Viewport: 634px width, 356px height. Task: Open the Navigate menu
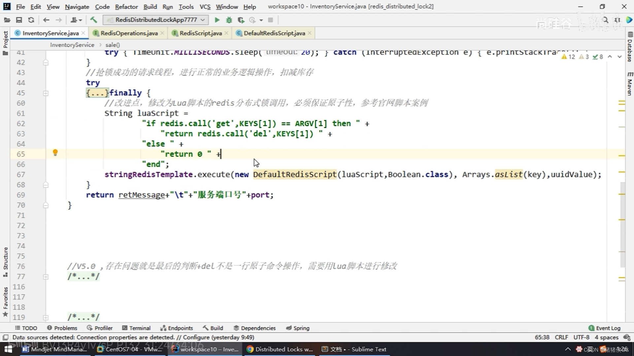point(77,6)
